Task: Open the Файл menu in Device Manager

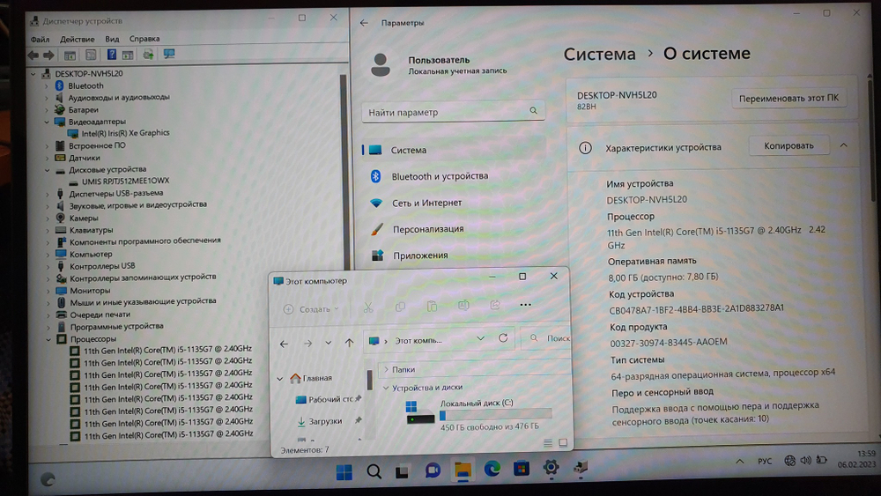Action: coord(40,40)
